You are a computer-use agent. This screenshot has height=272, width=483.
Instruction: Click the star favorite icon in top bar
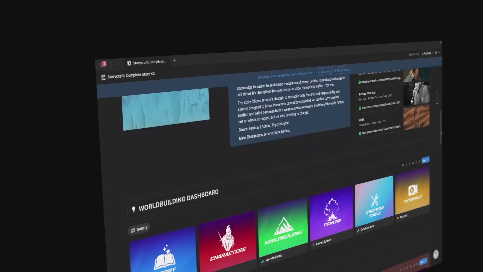[436, 53]
